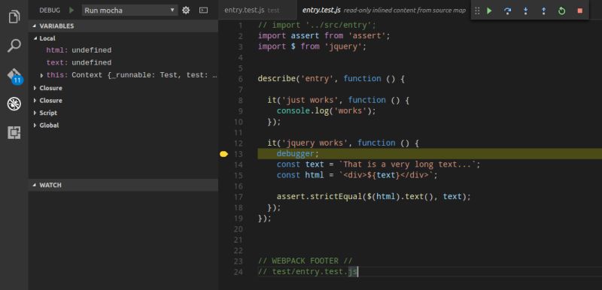Click the debugger statement on line 13
The height and width of the screenshot is (290, 602).
297,154
